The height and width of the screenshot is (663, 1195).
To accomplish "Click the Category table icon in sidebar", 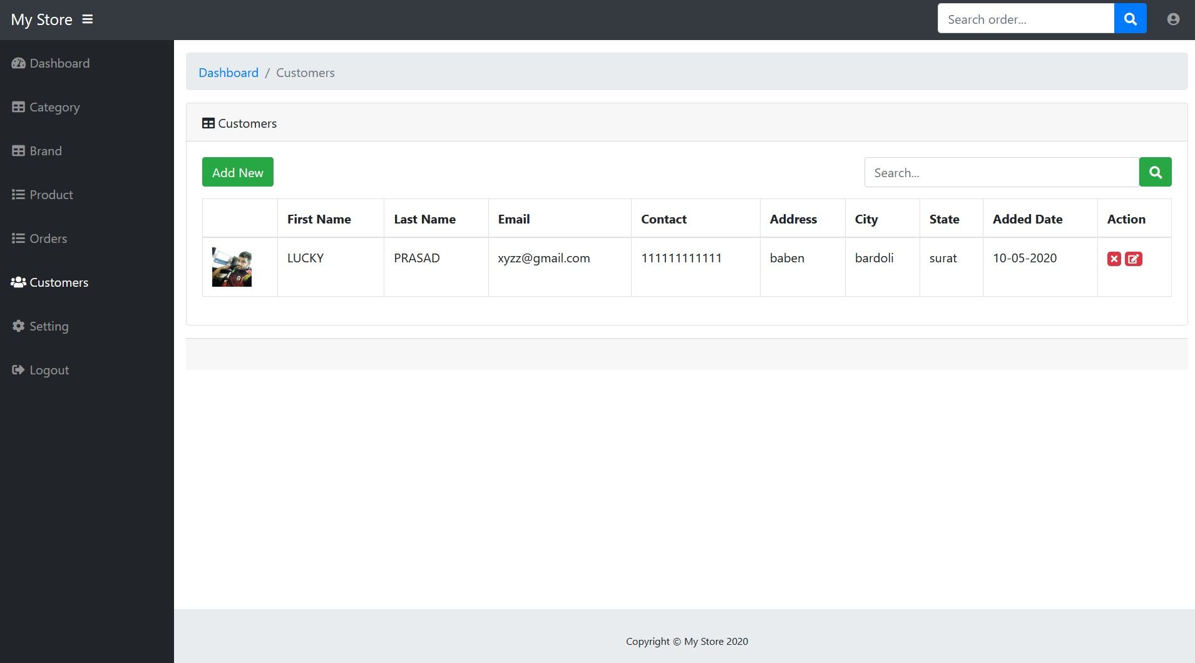I will pyautogui.click(x=18, y=107).
